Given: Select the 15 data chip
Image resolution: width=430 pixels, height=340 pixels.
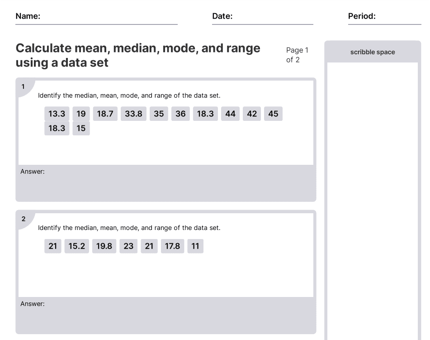Looking at the screenshot, I should [81, 129].
